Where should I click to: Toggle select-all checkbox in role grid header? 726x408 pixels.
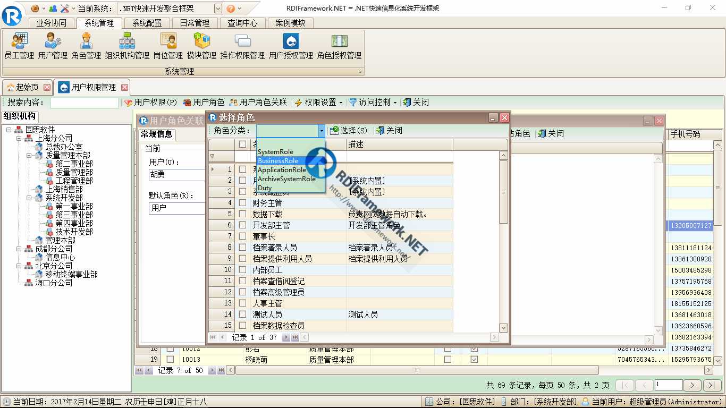242,144
